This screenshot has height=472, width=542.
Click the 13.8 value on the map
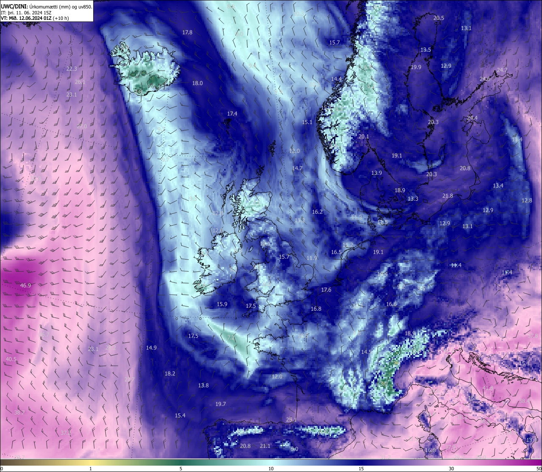pos(203,386)
